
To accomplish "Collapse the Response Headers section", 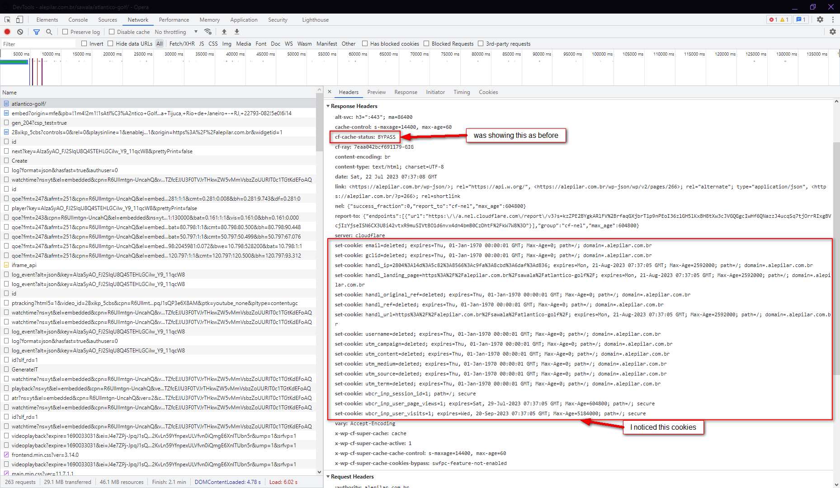I will point(328,106).
